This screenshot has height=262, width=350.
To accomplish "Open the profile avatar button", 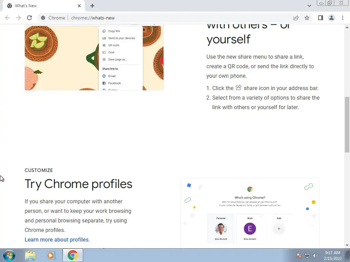I will click(x=332, y=18).
